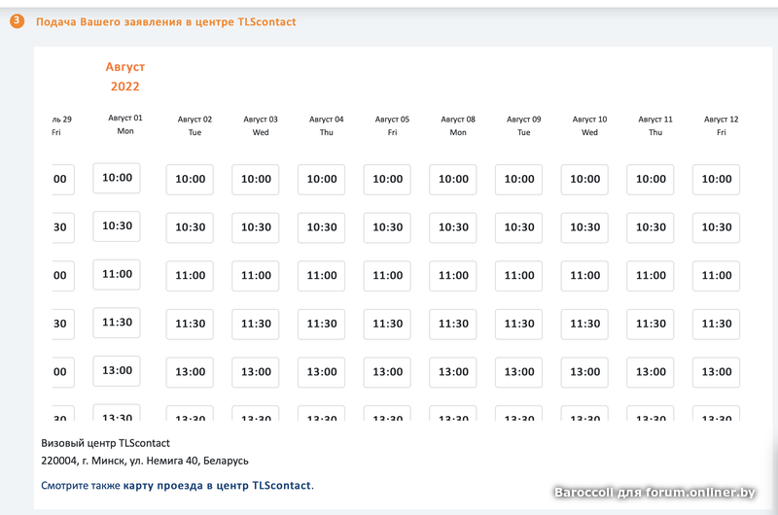Choose 11:00 time on August 03
Image resolution: width=778 pixels, height=515 pixels.
tap(256, 275)
